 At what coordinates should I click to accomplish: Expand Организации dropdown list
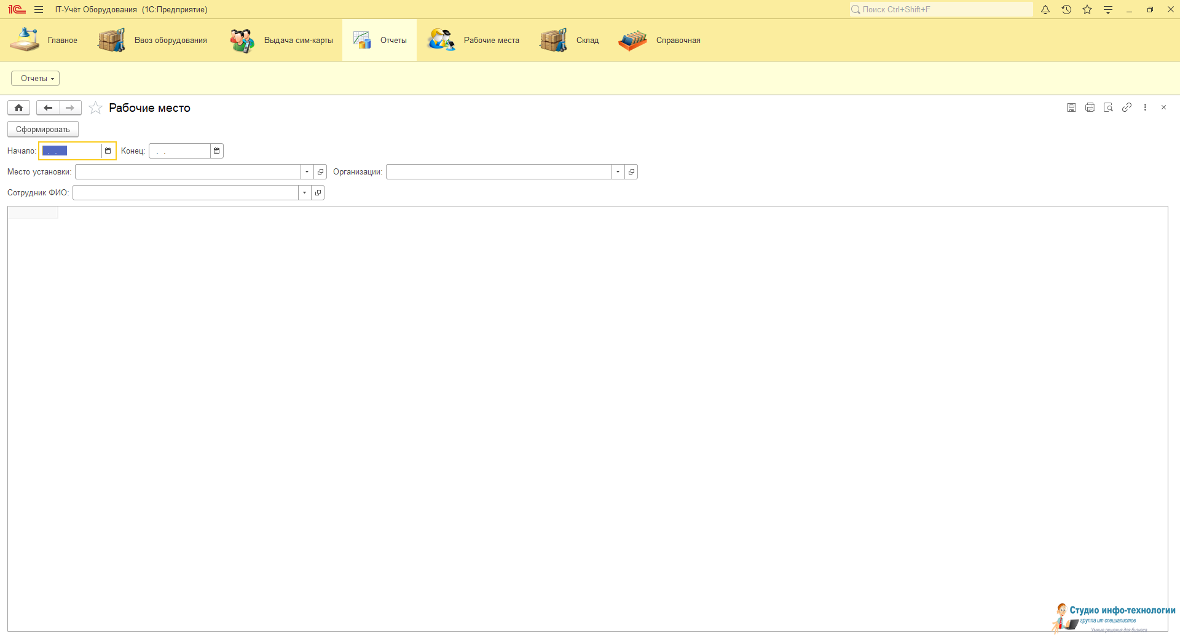[x=618, y=172]
